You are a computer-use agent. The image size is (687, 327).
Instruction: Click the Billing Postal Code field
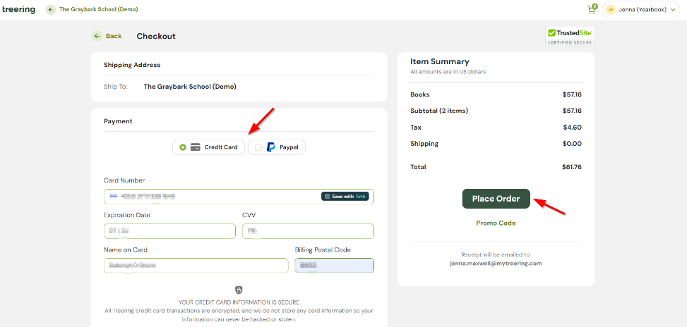(334, 266)
